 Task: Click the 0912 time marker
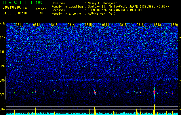[37, 25]
